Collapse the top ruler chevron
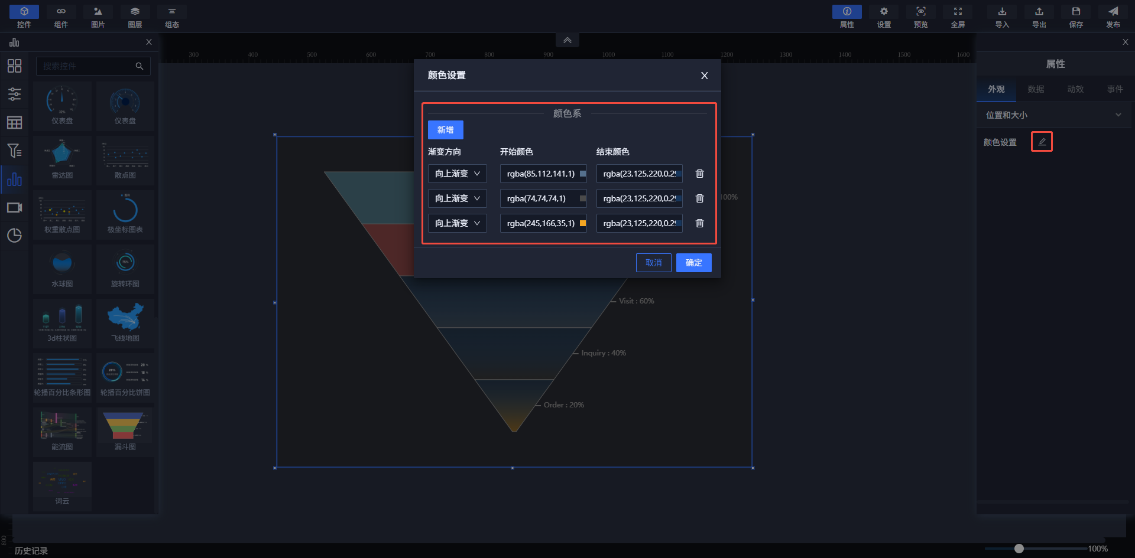The width and height of the screenshot is (1135, 558). 567,40
